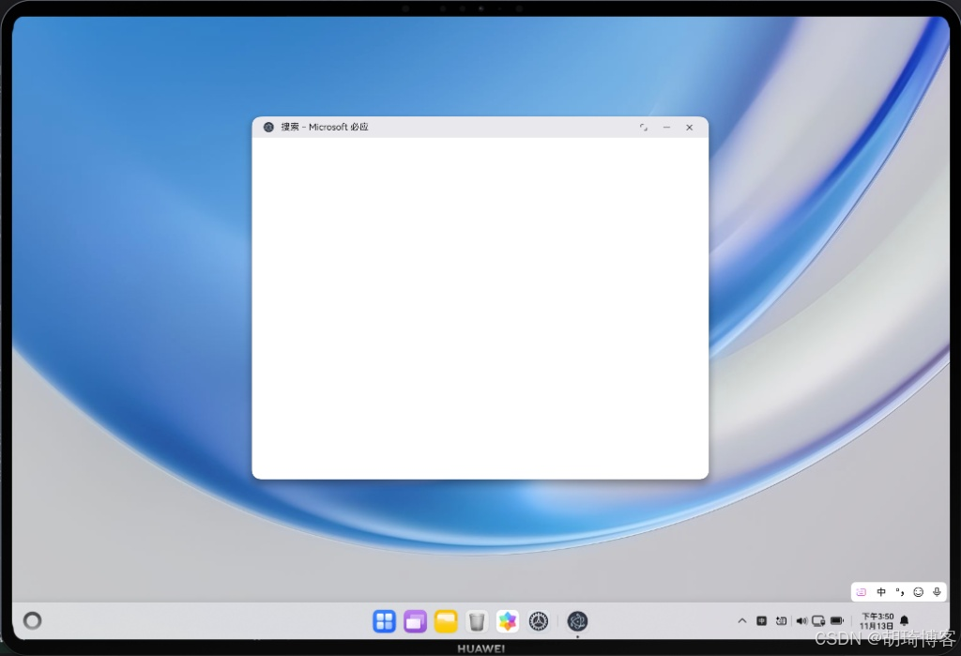Maximize the 搜索 - Microsoft 必应 window
Image resolution: width=961 pixels, height=656 pixels.
point(644,128)
